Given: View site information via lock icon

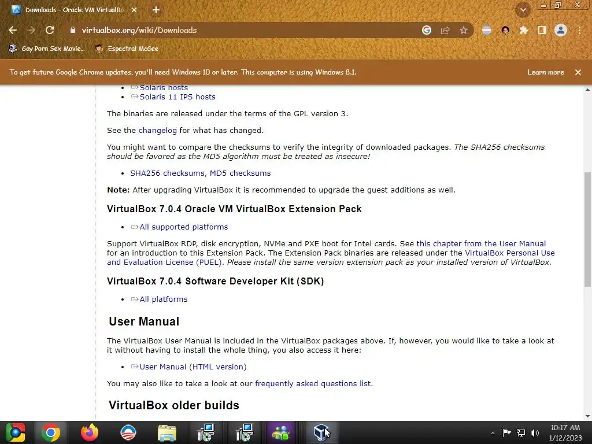Looking at the screenshot, I should pos(73,30).
